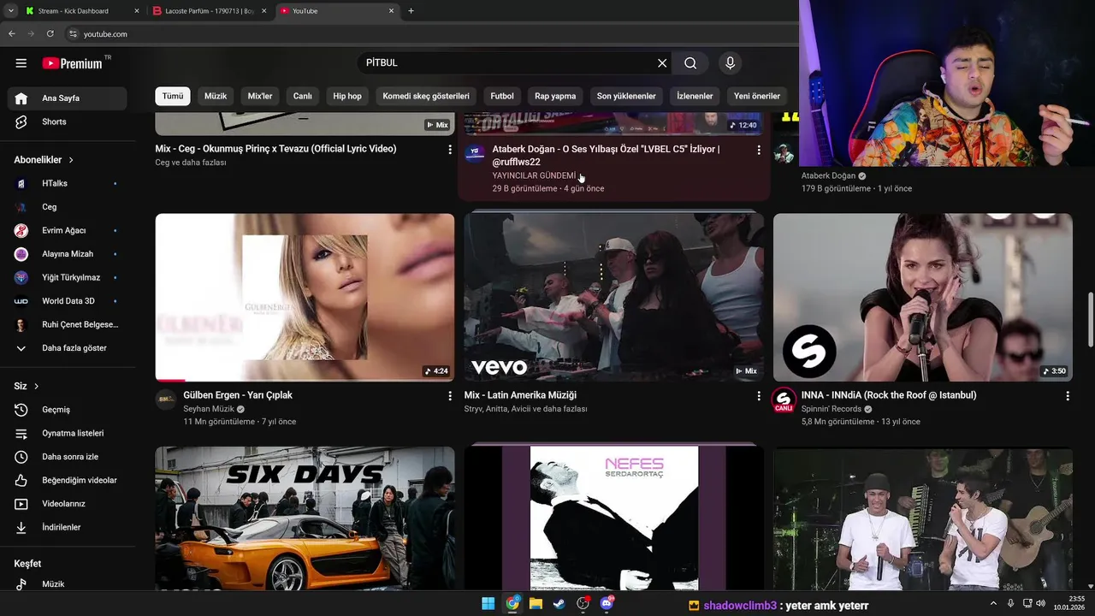
Task: Click Seyhan Müzik channel avatar
Action: (166, 400)
